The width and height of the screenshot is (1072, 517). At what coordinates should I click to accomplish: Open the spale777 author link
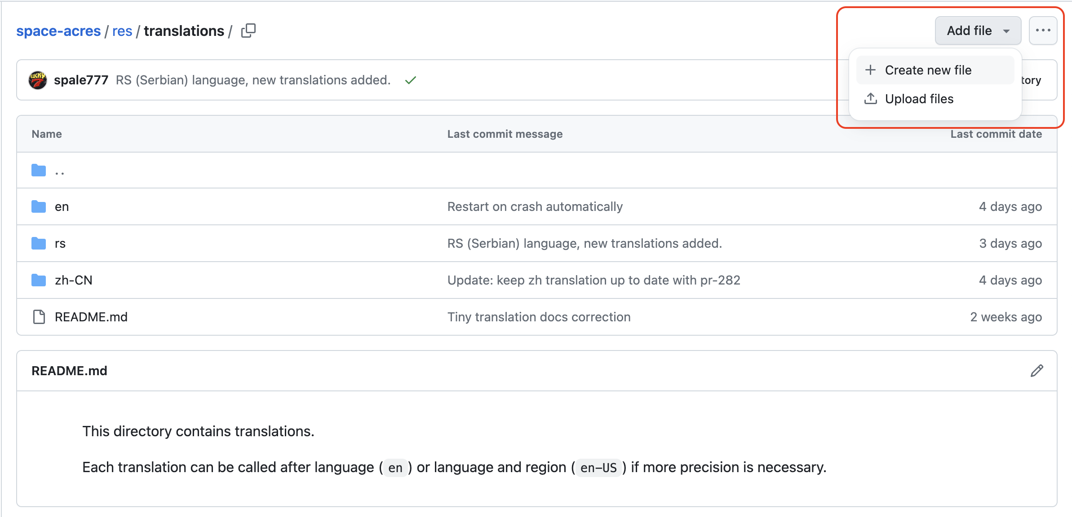(x=81, y=80)
